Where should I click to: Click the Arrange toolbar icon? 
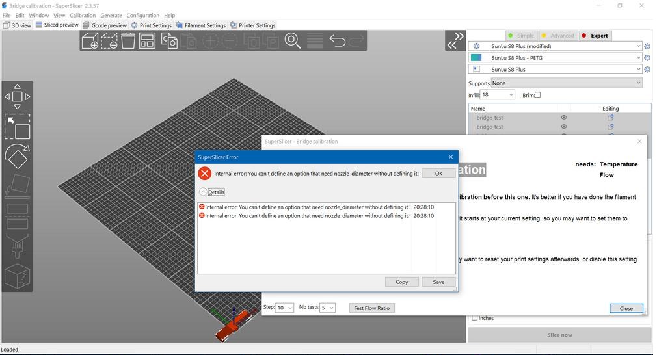pyautogui.click(x=147, y=41)
